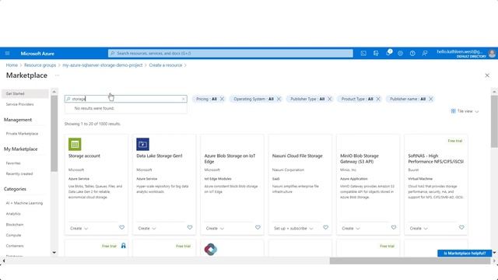Open Marketplace more options ellipsis
The image size is (498, 280).
pos(57,75)
